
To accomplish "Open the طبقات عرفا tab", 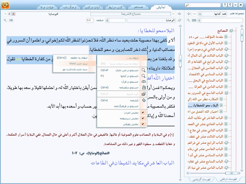I will pyautogui.click(x=47, y=7).
